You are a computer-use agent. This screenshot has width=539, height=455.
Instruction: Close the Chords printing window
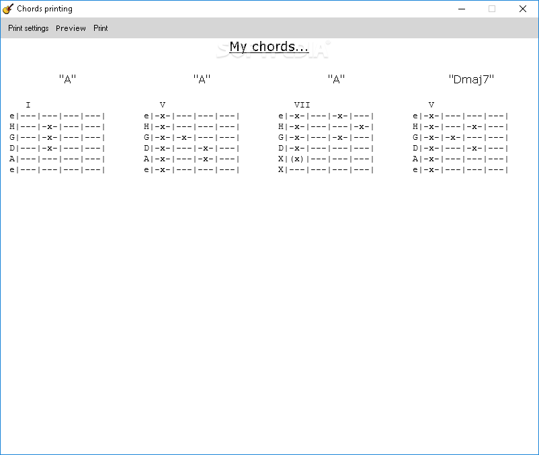[x=522, y=9]
